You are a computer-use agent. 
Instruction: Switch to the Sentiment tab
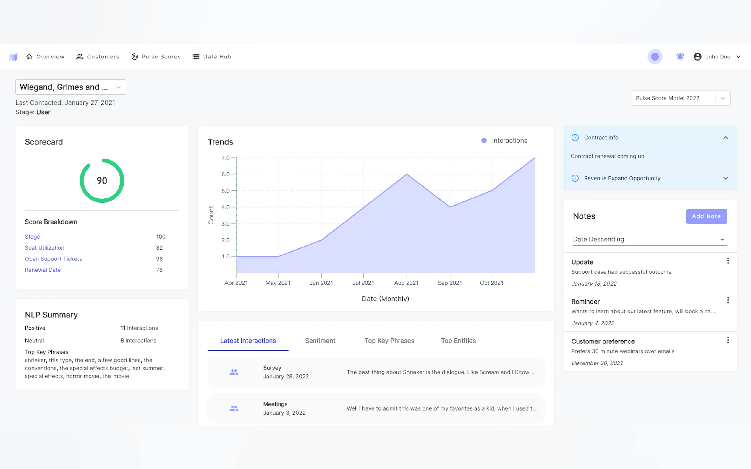tap(320, 341)
